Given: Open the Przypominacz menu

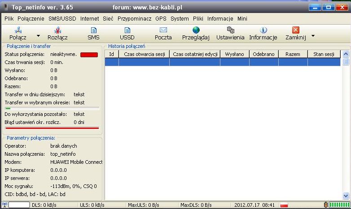Looking at the screenshot, I should 135,19.
